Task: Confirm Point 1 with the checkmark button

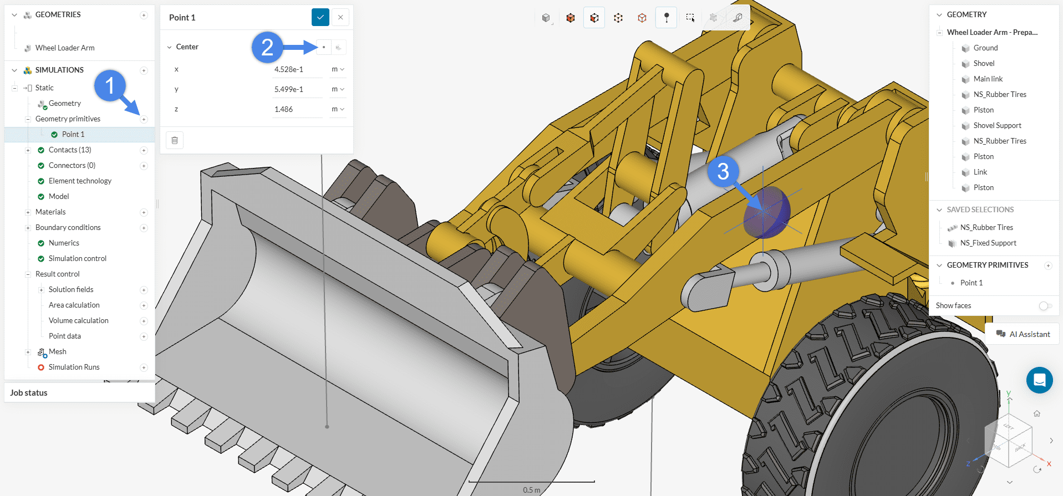Action: pyautogui.click(x=320, y=18)
